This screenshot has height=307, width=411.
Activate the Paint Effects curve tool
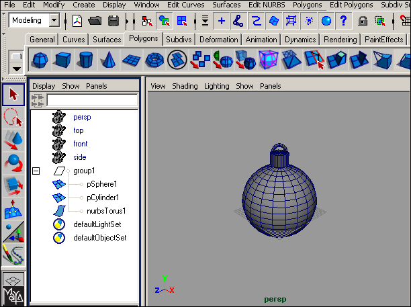pyautogui.click(x=13, y=255)
